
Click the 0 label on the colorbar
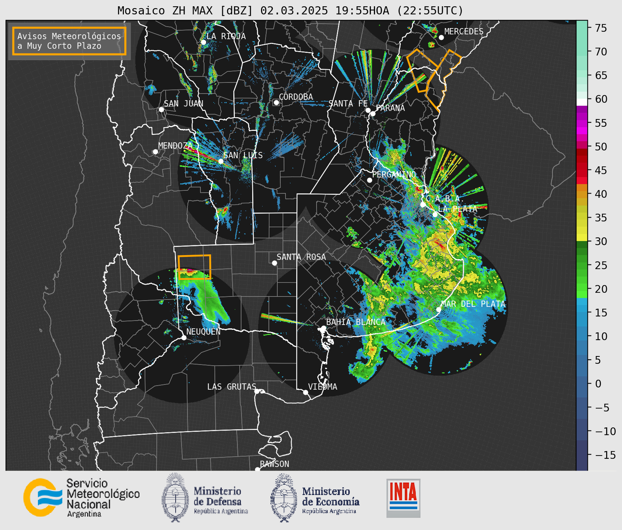tap(598, 384)
